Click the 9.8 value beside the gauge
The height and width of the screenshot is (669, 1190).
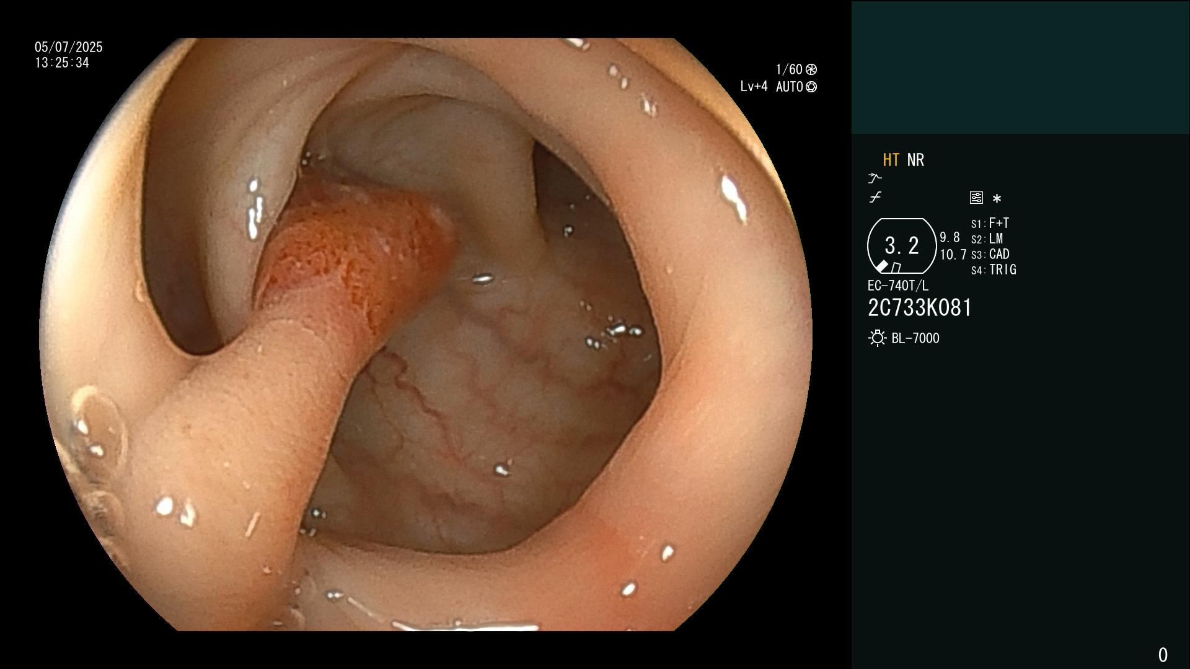click(950, 237)
